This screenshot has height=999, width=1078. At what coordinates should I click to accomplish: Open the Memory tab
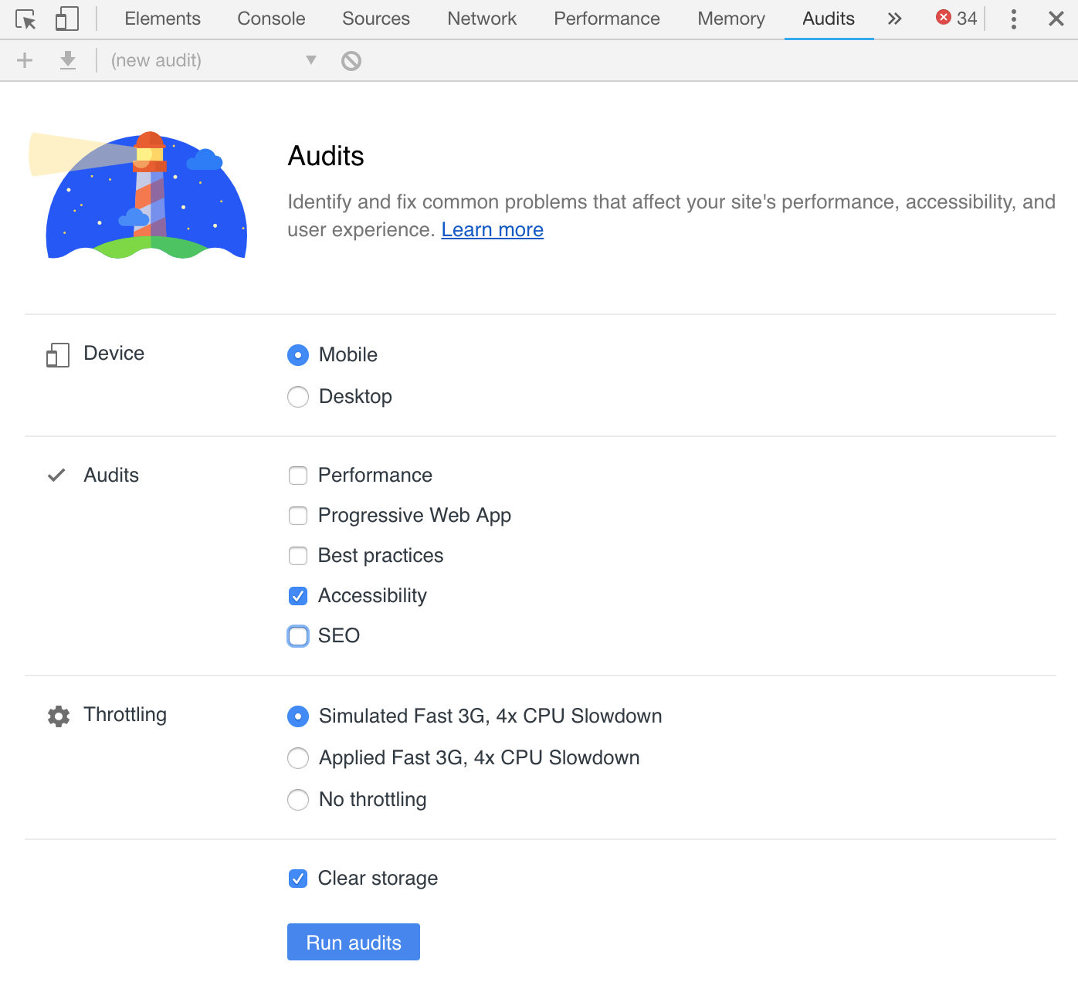731,19
